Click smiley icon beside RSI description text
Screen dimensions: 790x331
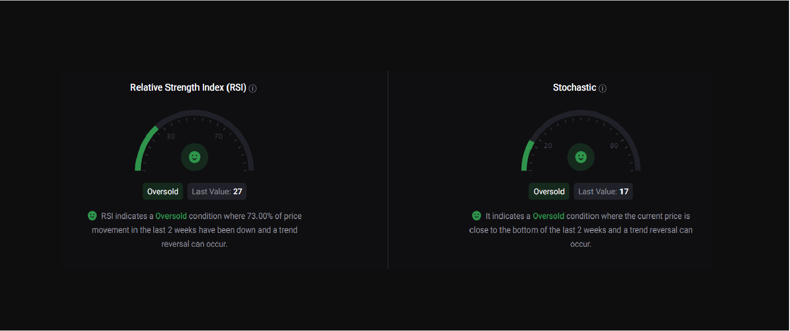[92, 216]
